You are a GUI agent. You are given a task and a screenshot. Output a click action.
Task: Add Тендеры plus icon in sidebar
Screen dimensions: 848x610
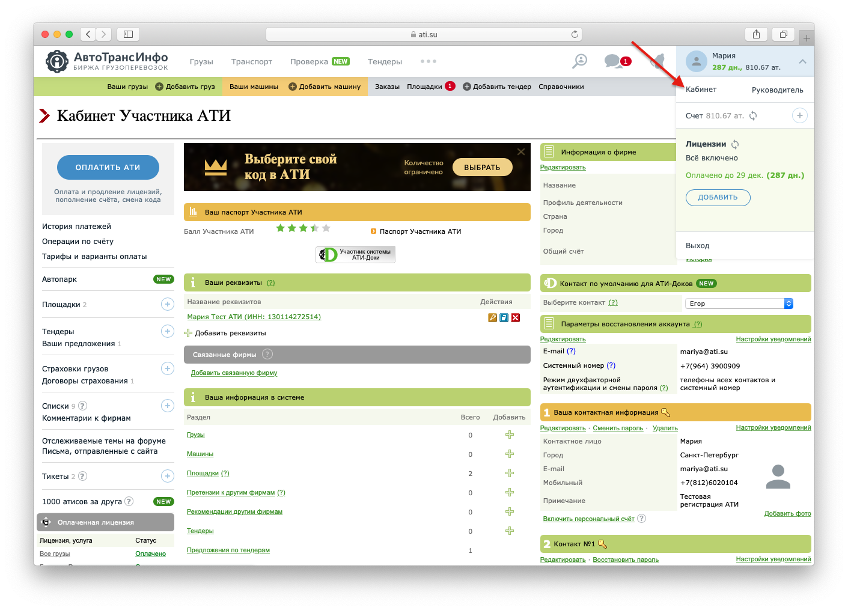pyautogui.click(x=168, y=331)
